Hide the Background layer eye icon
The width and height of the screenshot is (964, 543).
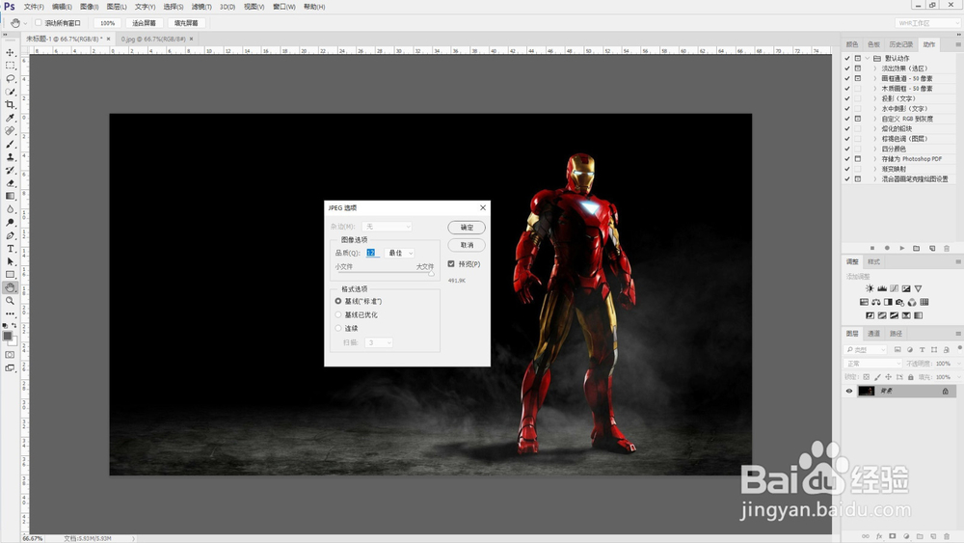click(x=849, y=392)
